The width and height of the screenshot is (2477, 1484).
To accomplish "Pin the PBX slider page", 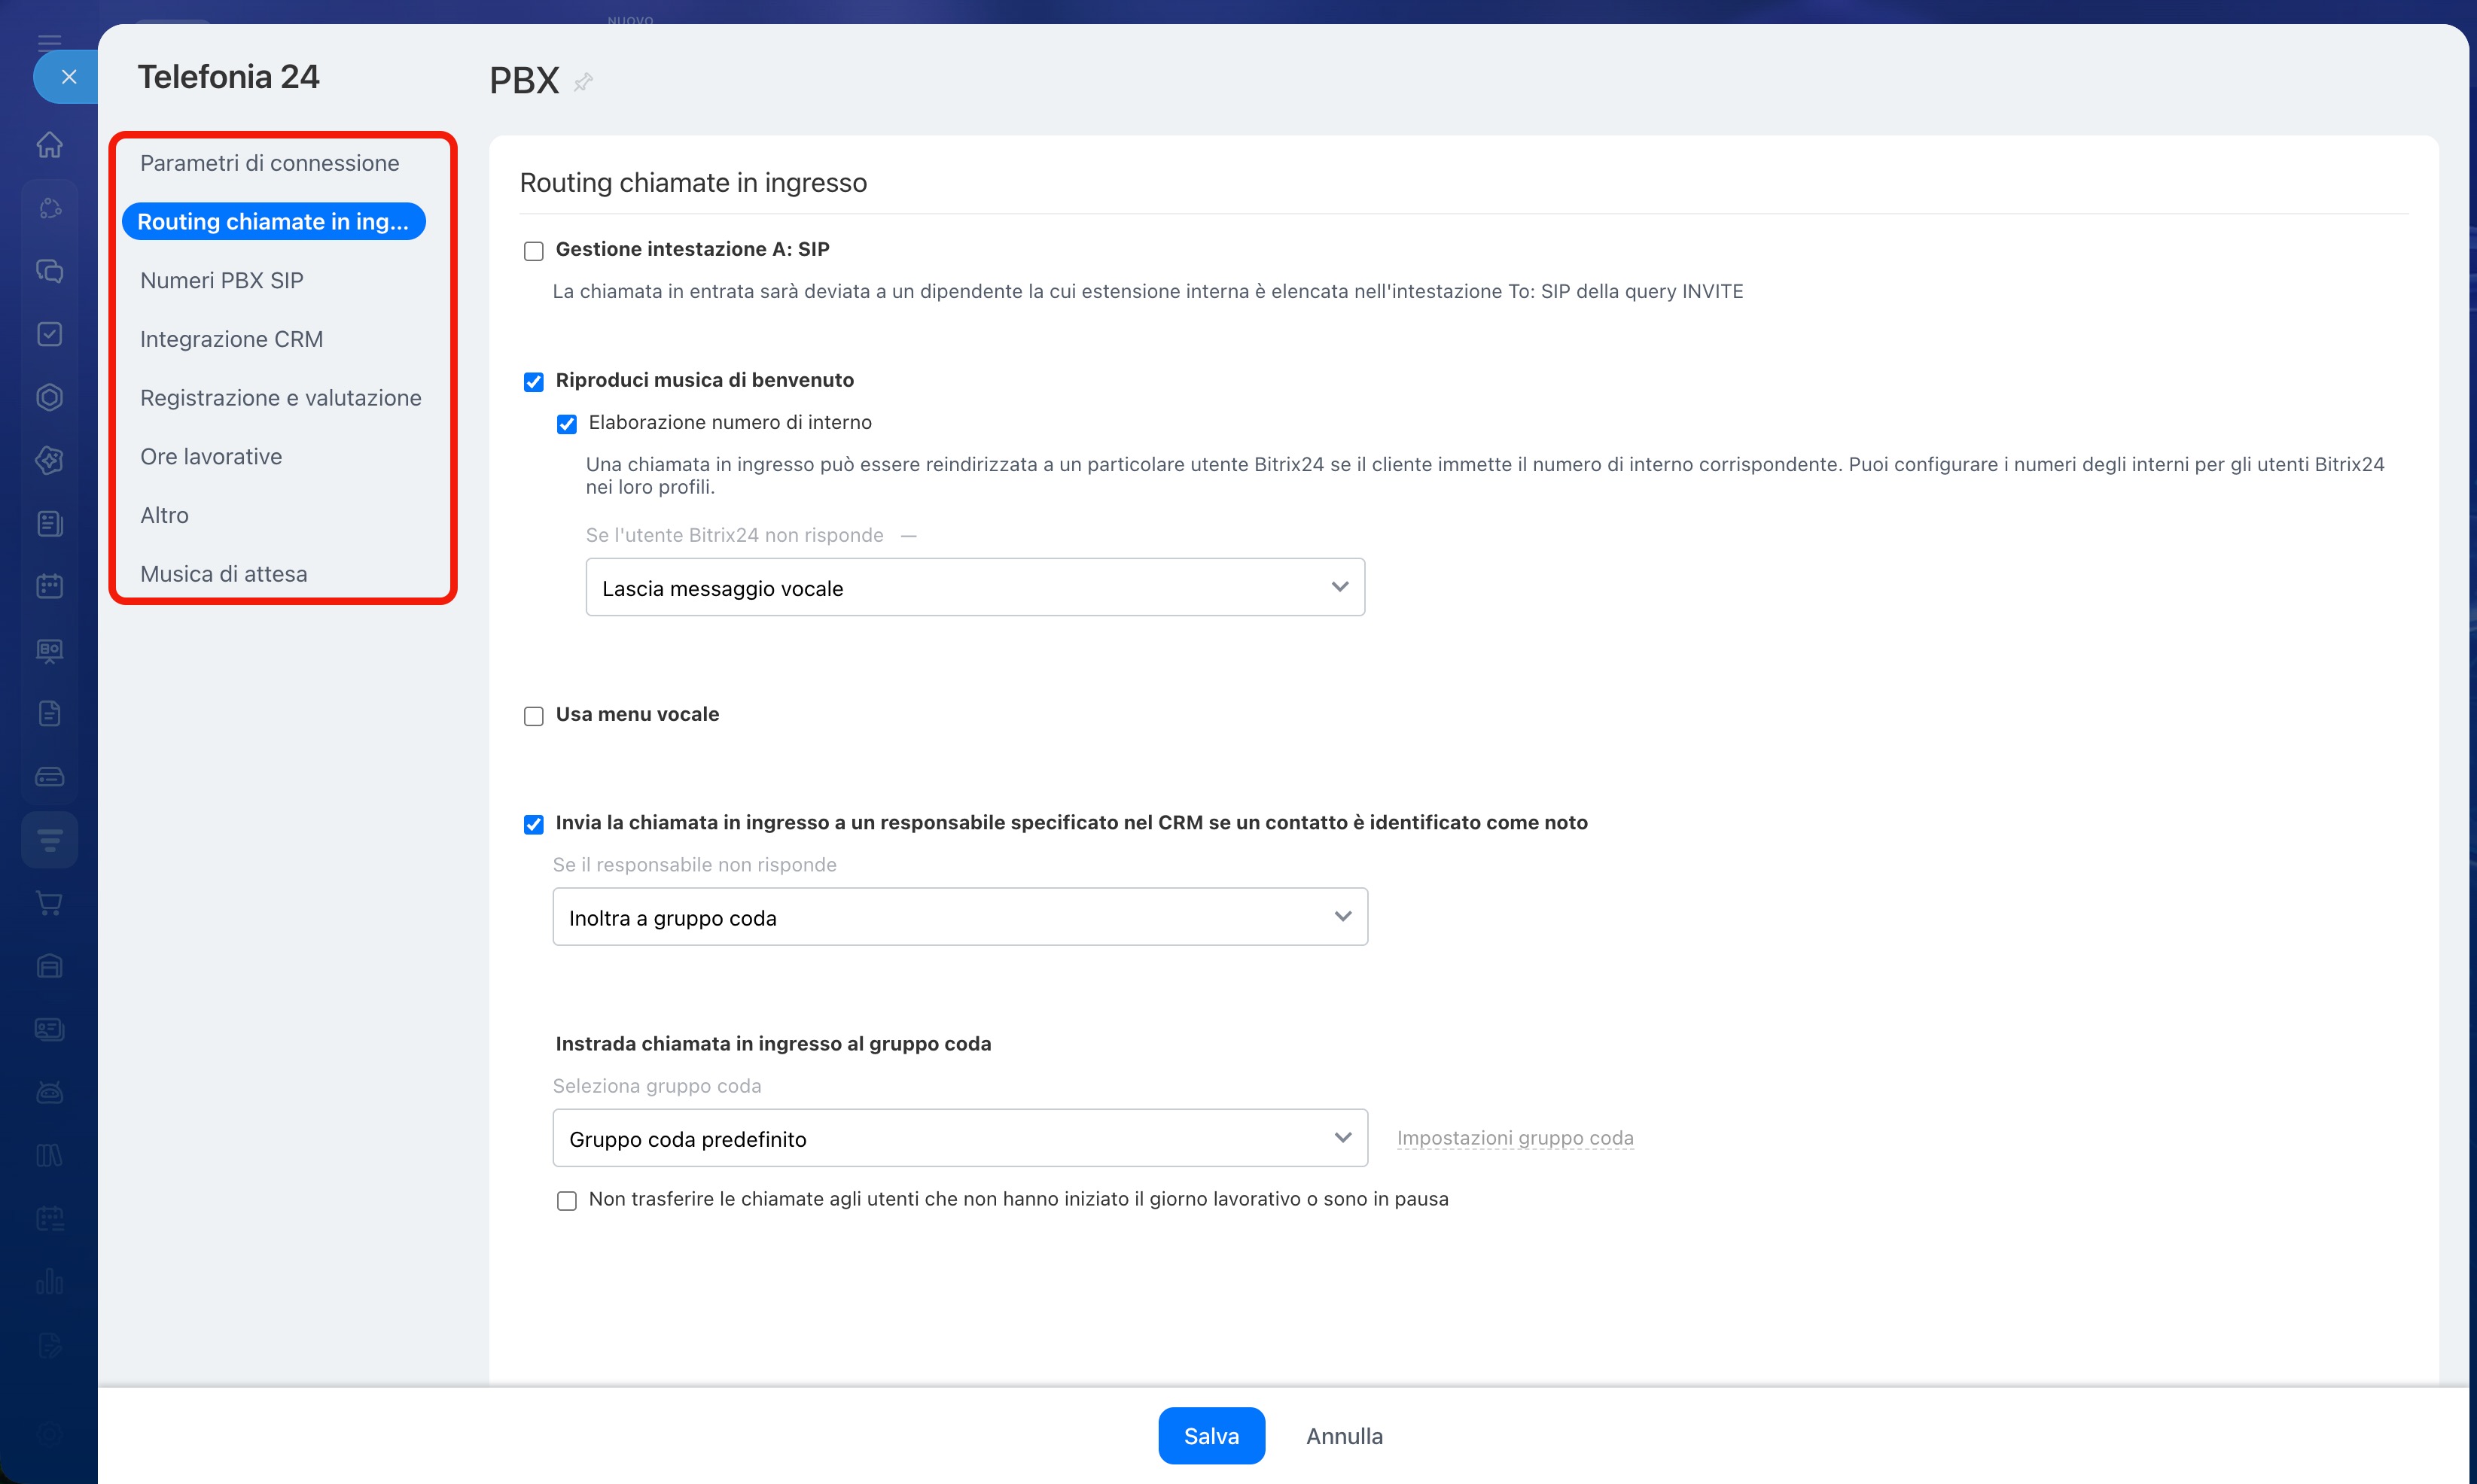I will (583, 82).
